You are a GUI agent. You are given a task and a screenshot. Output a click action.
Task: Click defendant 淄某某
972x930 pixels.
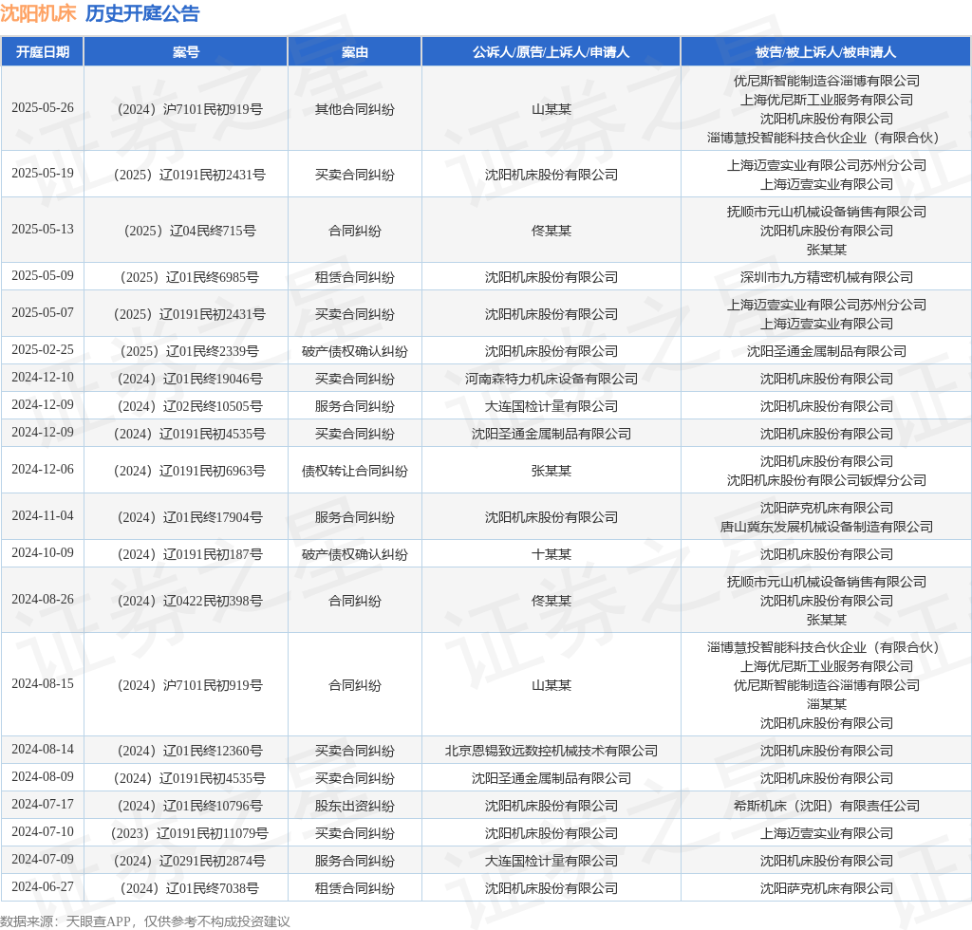tap(827, 704)
